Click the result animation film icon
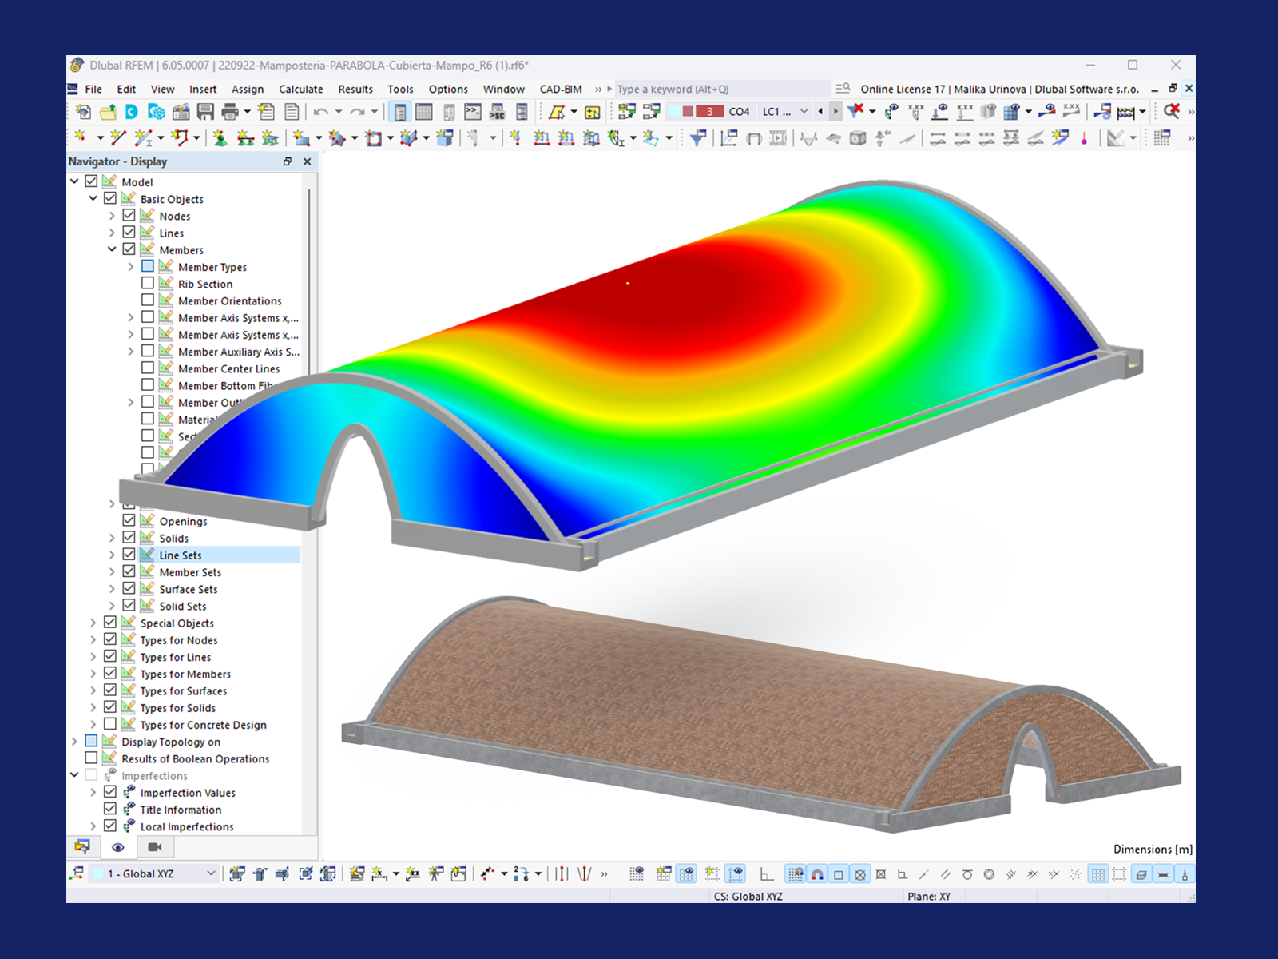 pyautogui.click(x=778, y=138)
